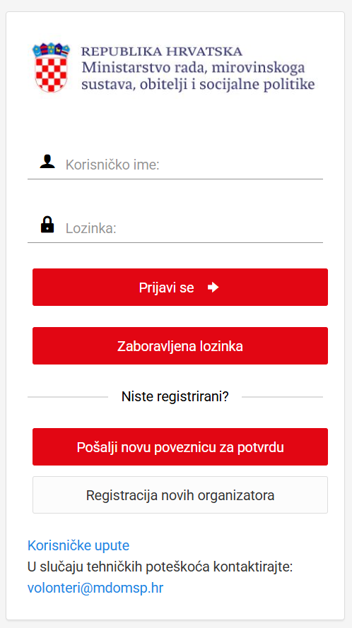
Task: Click the Republika Hrvatska heading text
Action: pyautogui.click(x=162, y=52)
